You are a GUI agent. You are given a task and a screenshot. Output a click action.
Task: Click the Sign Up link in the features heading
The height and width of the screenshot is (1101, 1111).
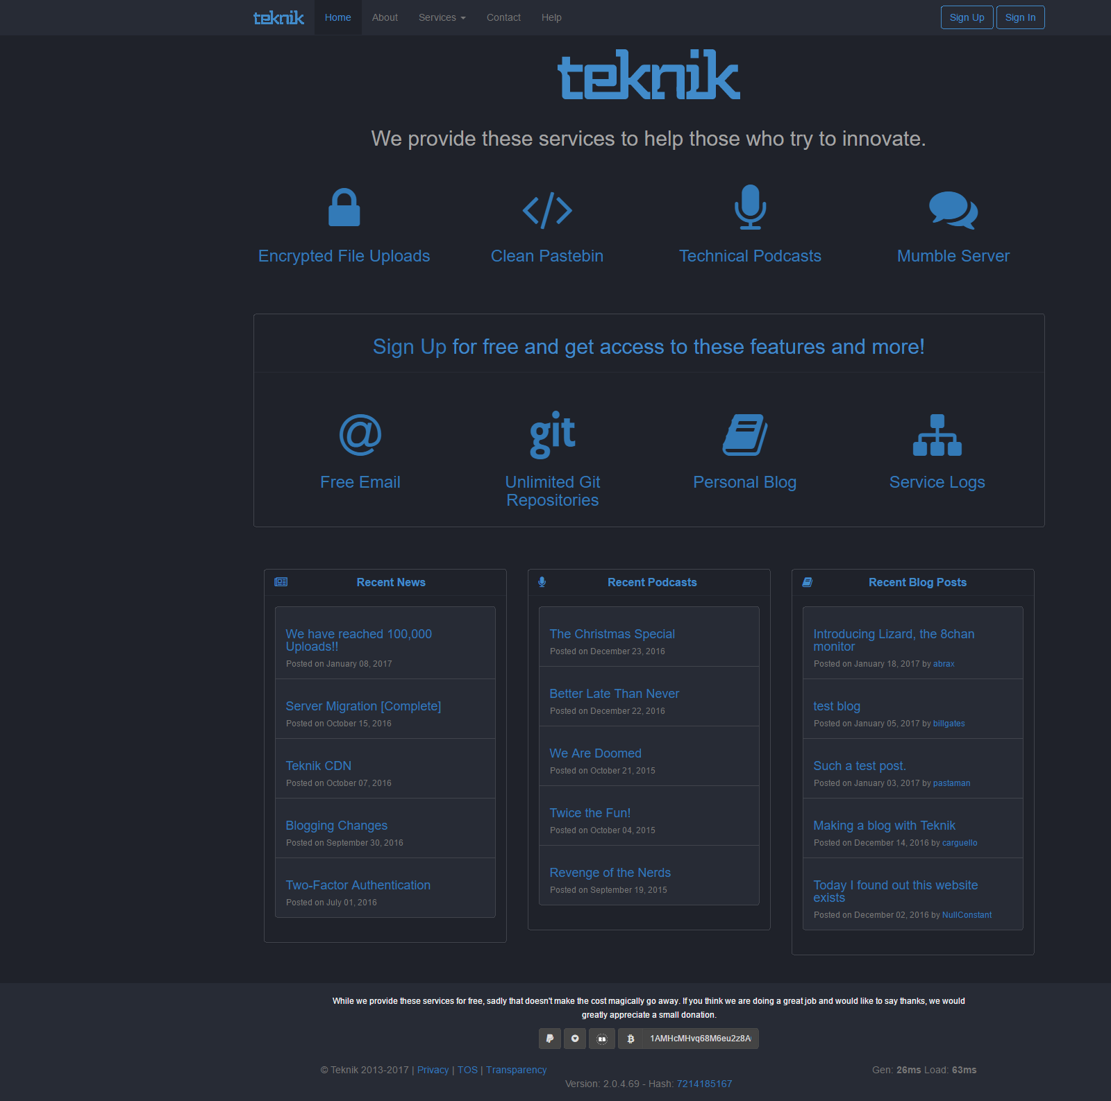pyautogui.click(x=410, y=347)
